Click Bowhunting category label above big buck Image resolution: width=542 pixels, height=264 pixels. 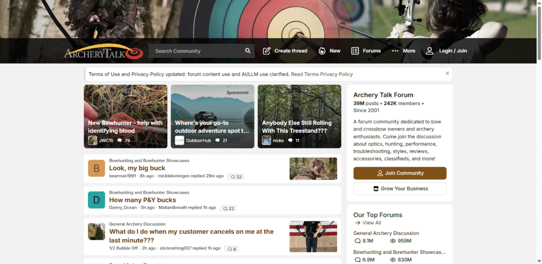149,161
